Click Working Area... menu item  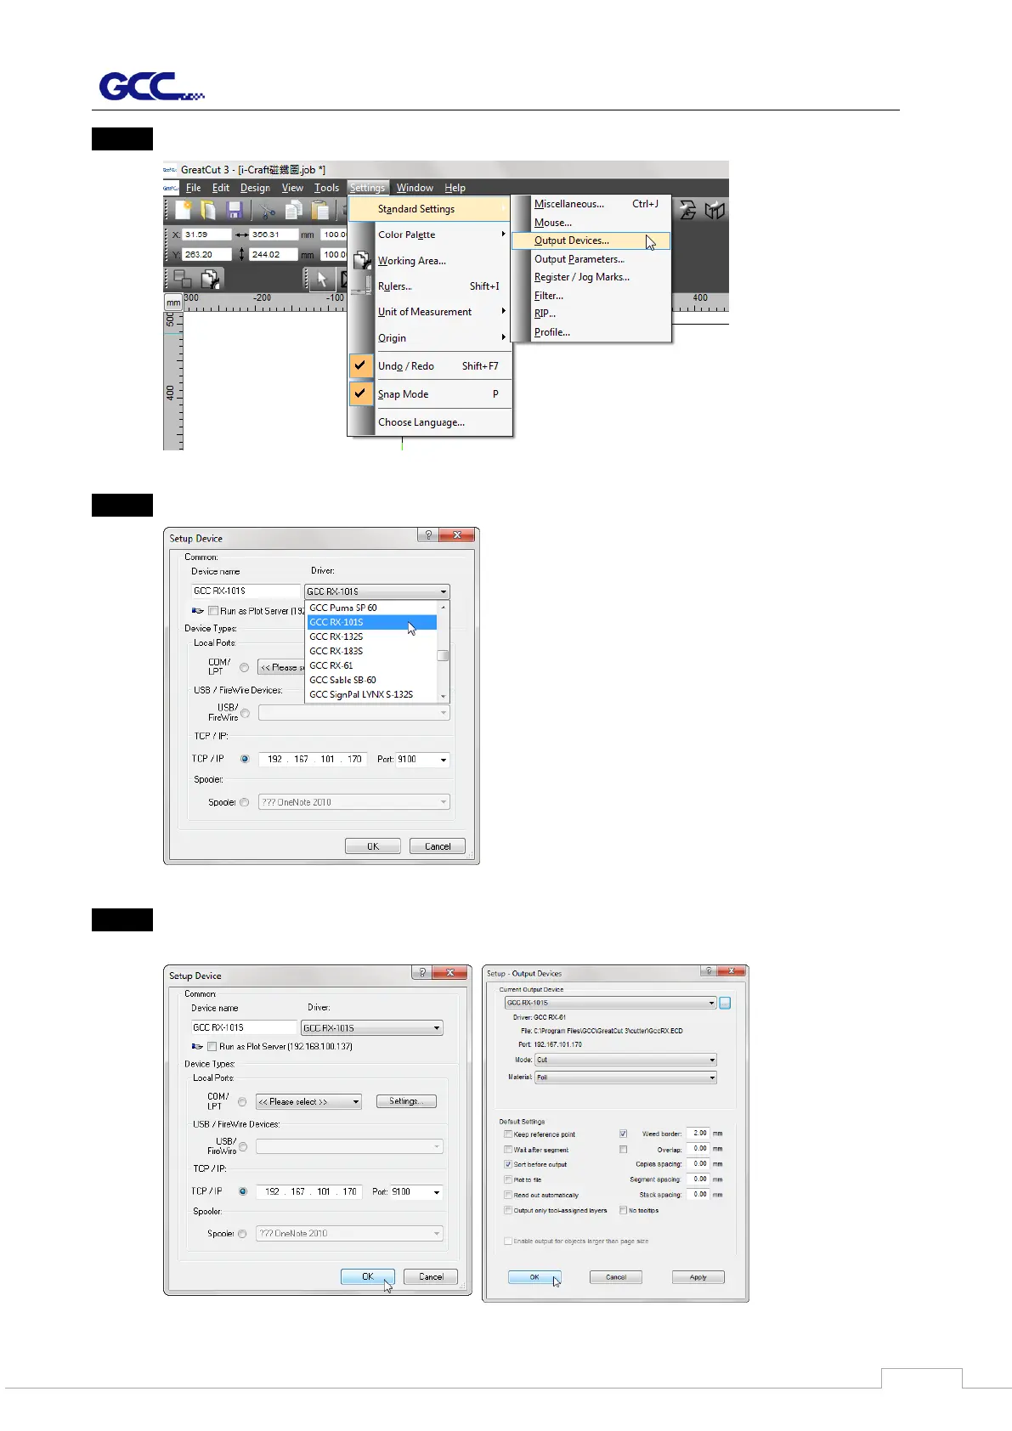point(432,261)
